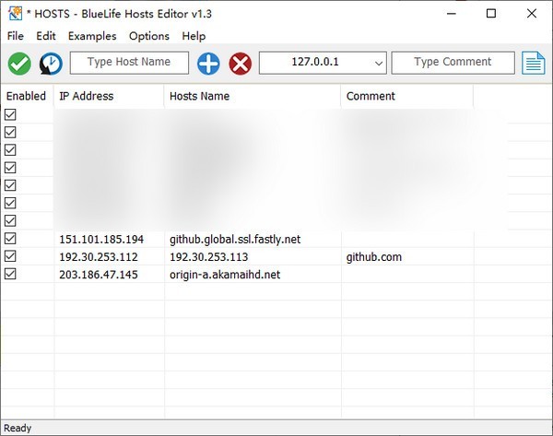Viewport: 553px width, 436px height.
Task: Toggle the second row's Enabled checkbox
Action: point(10,133)
